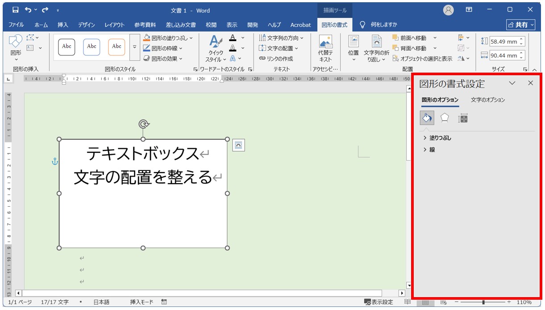Decrease shape width with down stepper
Viewport: 545px width, 310px height.
(x=522, y=58)
